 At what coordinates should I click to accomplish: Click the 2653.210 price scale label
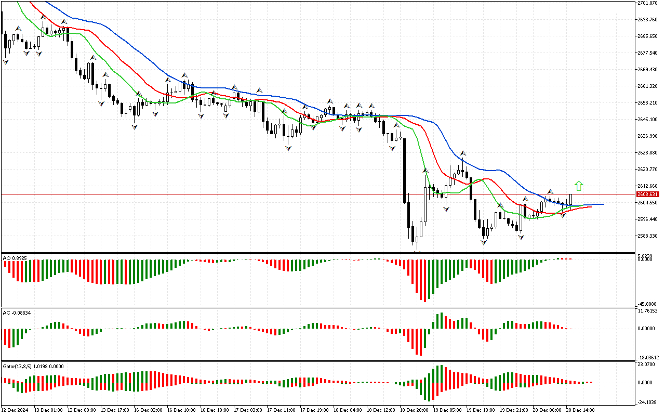[648, 103]
